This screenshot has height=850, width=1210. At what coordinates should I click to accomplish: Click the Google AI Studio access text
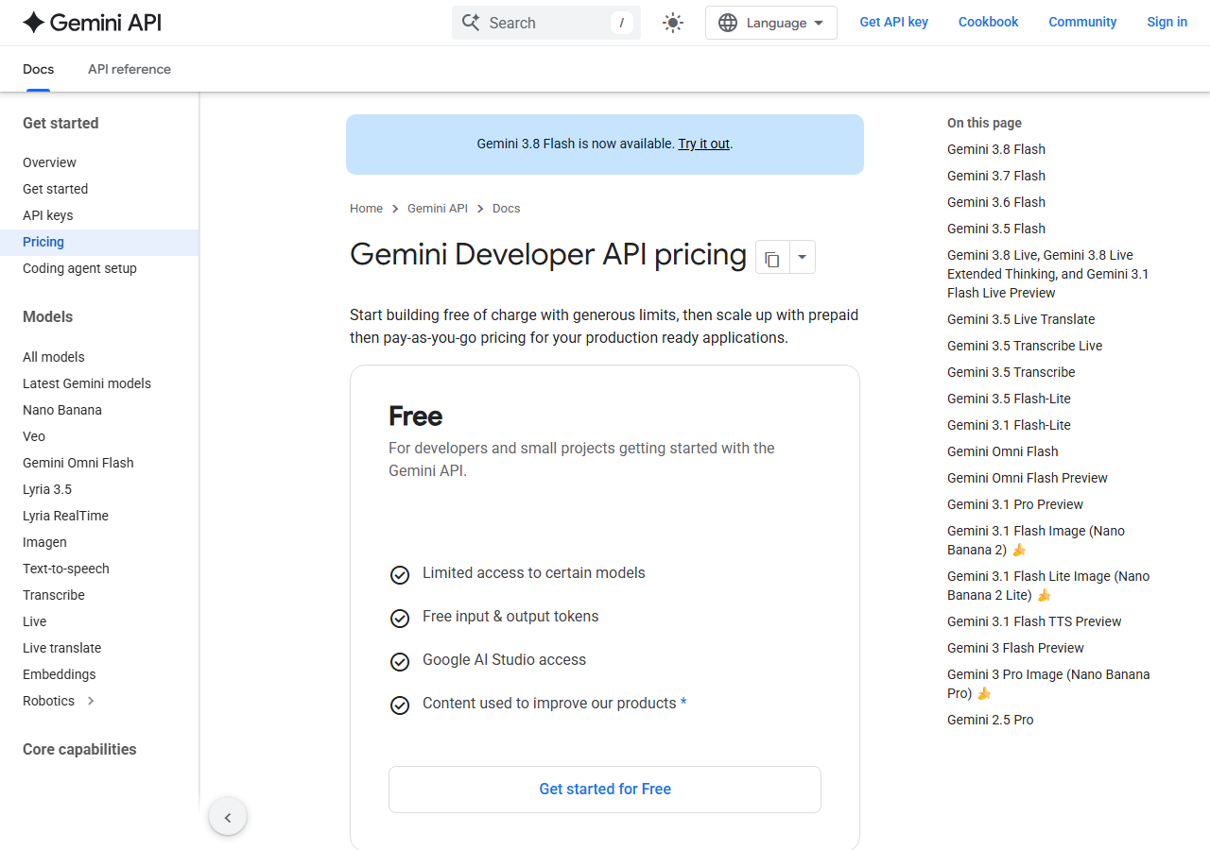click(x=504, y=660)
